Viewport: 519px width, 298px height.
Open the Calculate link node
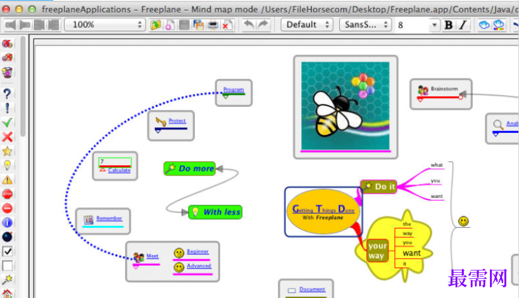click(120, 170)
